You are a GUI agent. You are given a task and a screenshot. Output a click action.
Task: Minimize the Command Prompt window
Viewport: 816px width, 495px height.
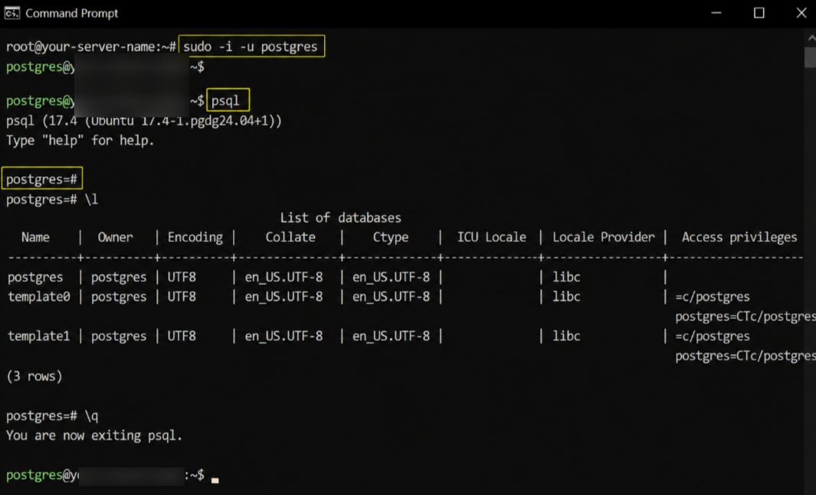716,13
